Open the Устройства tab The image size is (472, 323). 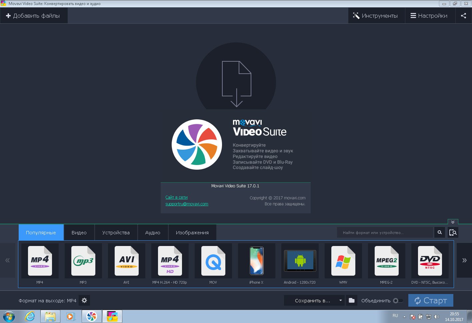point(116,232)
